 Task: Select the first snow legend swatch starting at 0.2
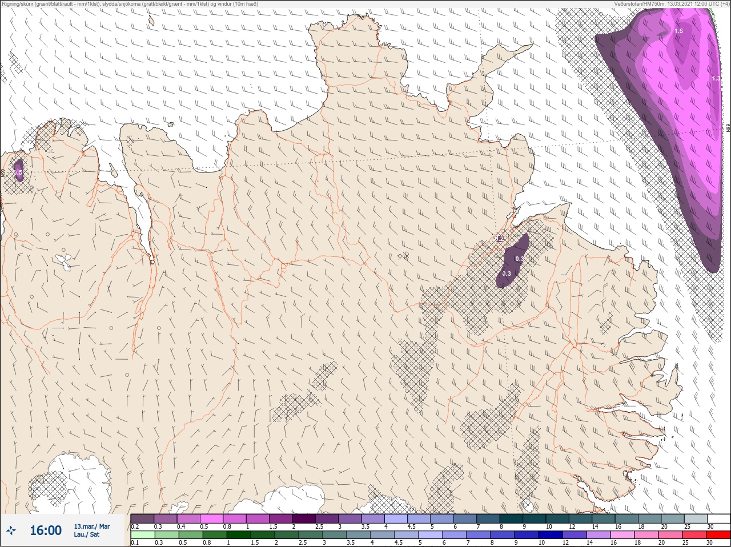click(142, 518)
